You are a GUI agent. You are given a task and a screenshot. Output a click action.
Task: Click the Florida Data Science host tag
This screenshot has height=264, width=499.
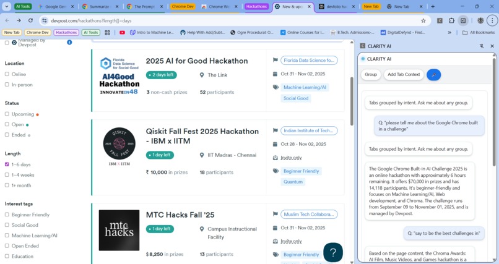(309, 61)
